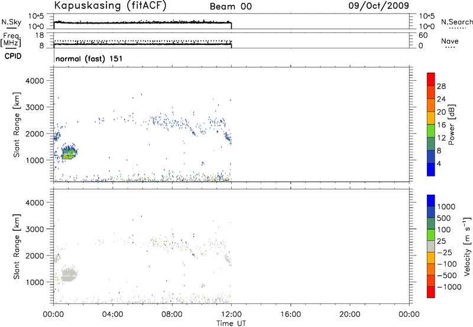
Task: Pick the red segment of the Power colorbar
Action: pos(431,79)
